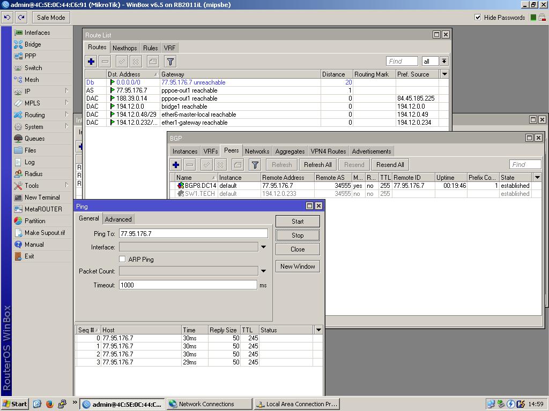The width and height of the screenshot is (549, 411).
Task: Open the 'all' filter dropdown in Route List
Action: coord(444,61)
